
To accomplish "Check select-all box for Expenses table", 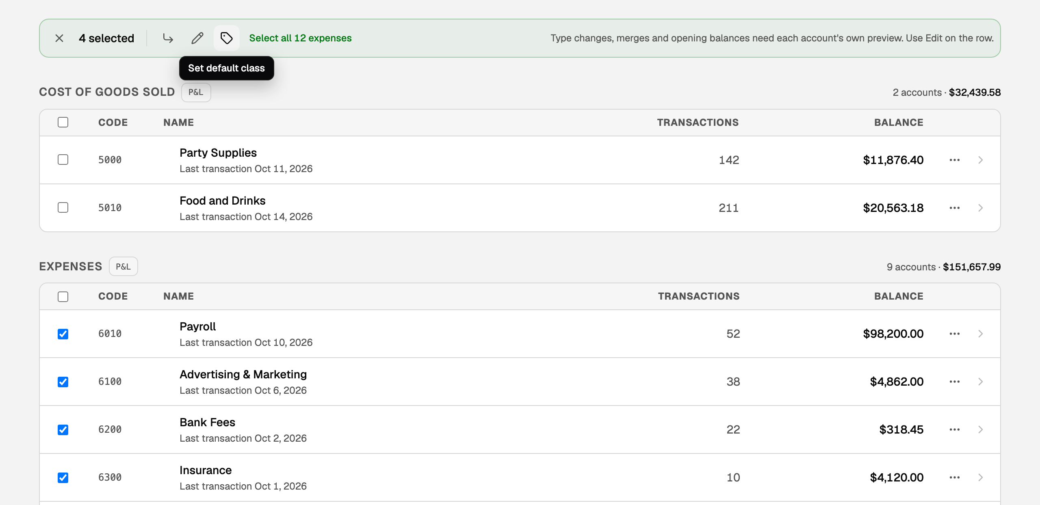I will click(63, 297).
